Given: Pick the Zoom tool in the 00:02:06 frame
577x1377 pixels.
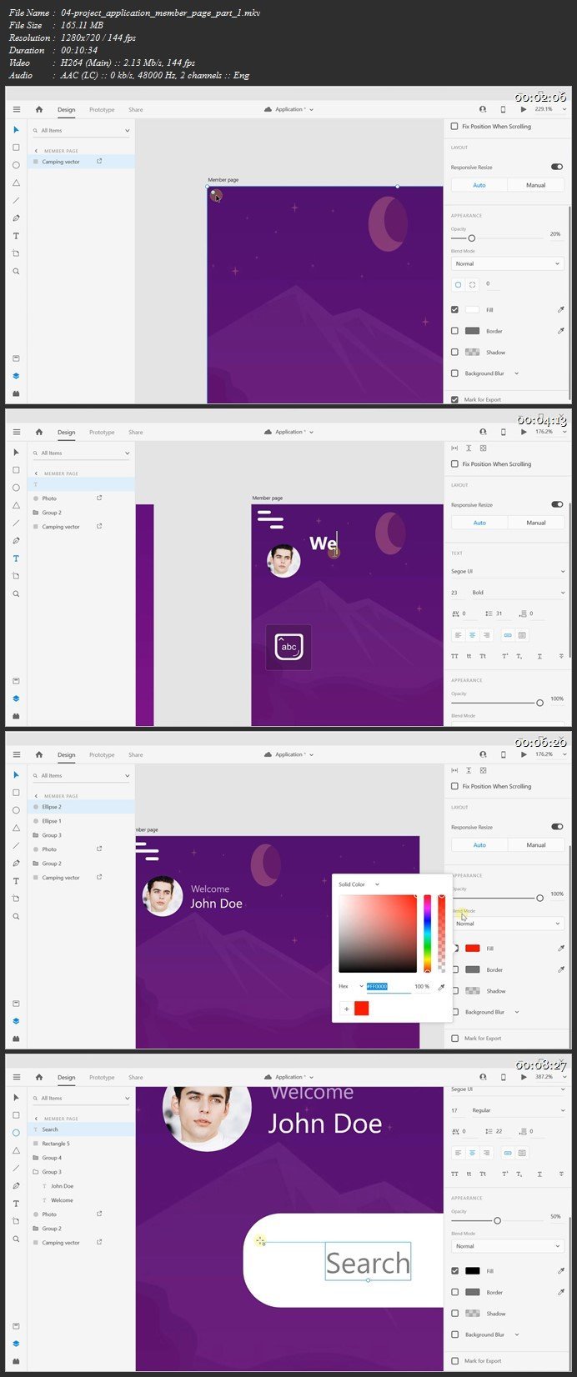Looking at the screenshot, I should [x=16, y=271].
